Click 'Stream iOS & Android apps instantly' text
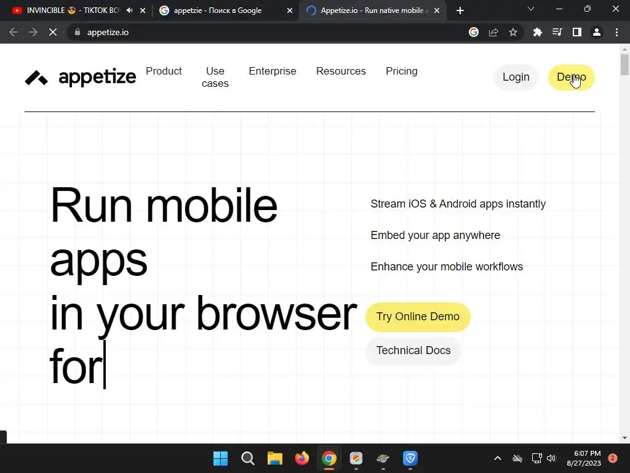The width and height of the screenshot is (630, 473). coord(458,204)
